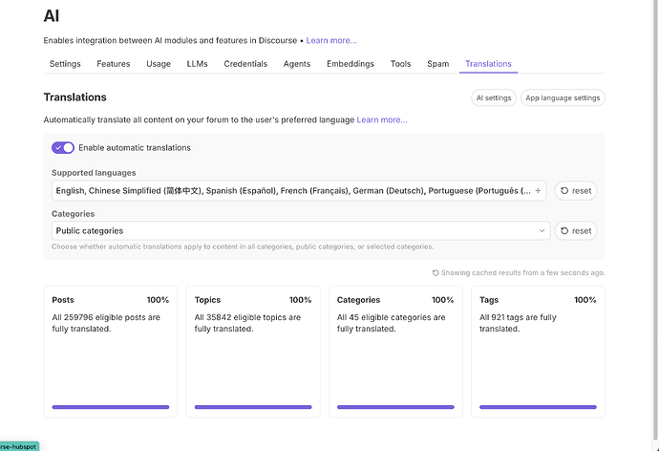Viewport: 659px width, 451px height.
Task: Click the Translations section heading
Action: pos(75,97)
